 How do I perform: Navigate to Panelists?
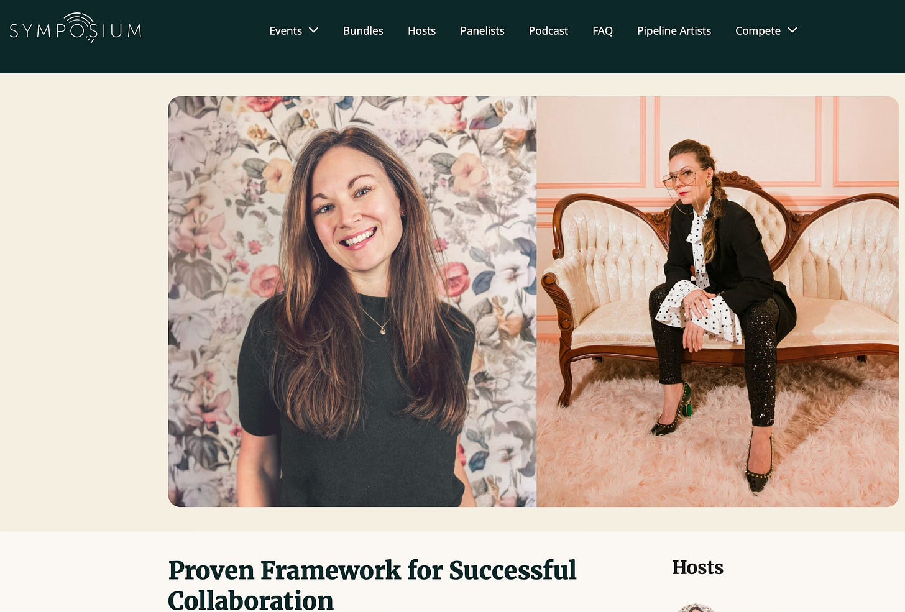tap(482, 30)
